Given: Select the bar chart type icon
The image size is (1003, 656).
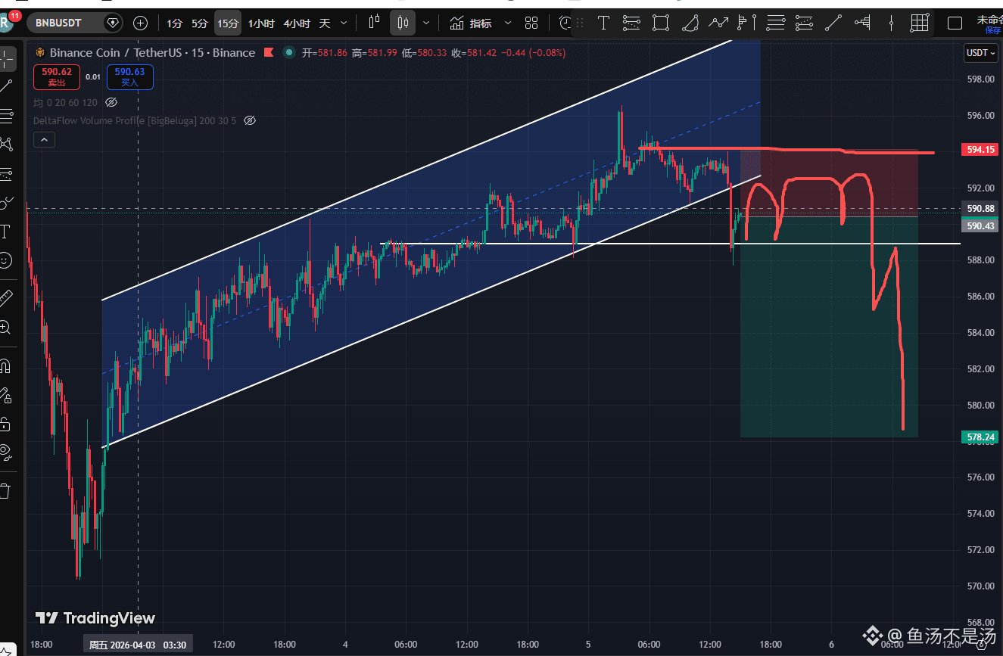Looking at the screenshot, I should point(374,23).
